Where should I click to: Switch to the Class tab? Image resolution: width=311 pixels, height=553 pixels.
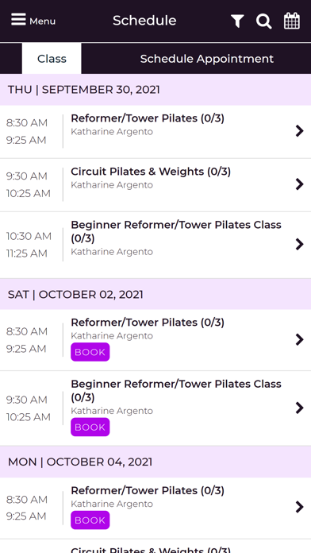pos(52,59)
